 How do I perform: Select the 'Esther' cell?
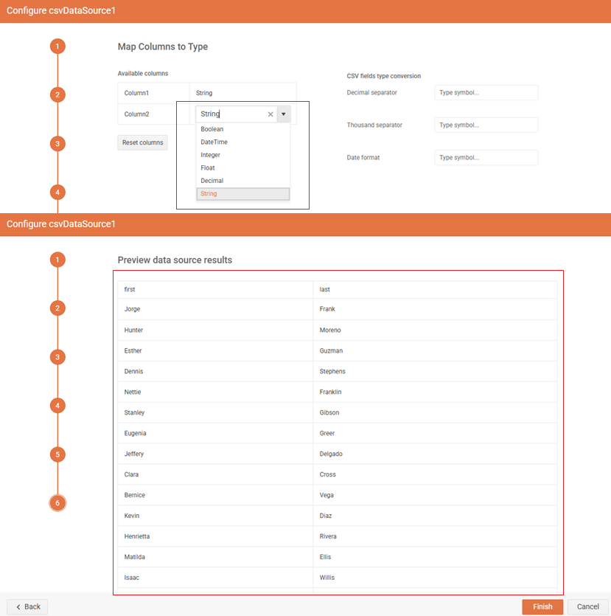215,351
